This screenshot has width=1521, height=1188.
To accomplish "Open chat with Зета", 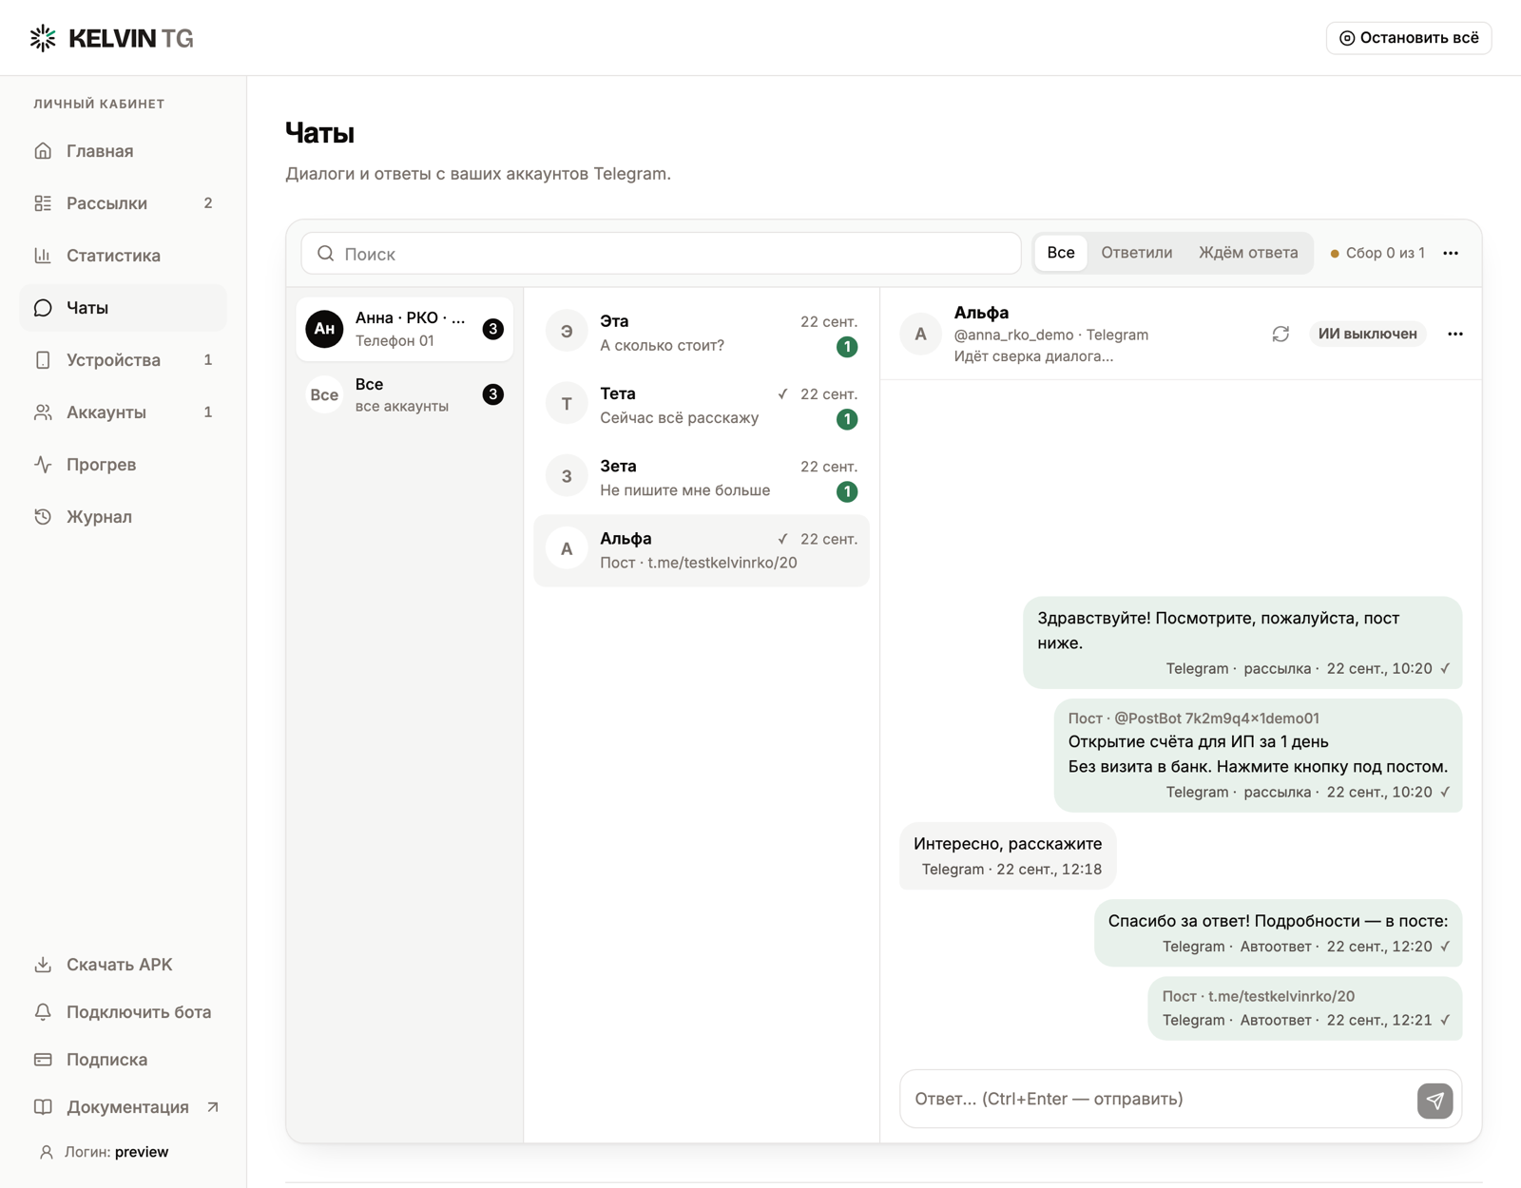I will 702,477.
